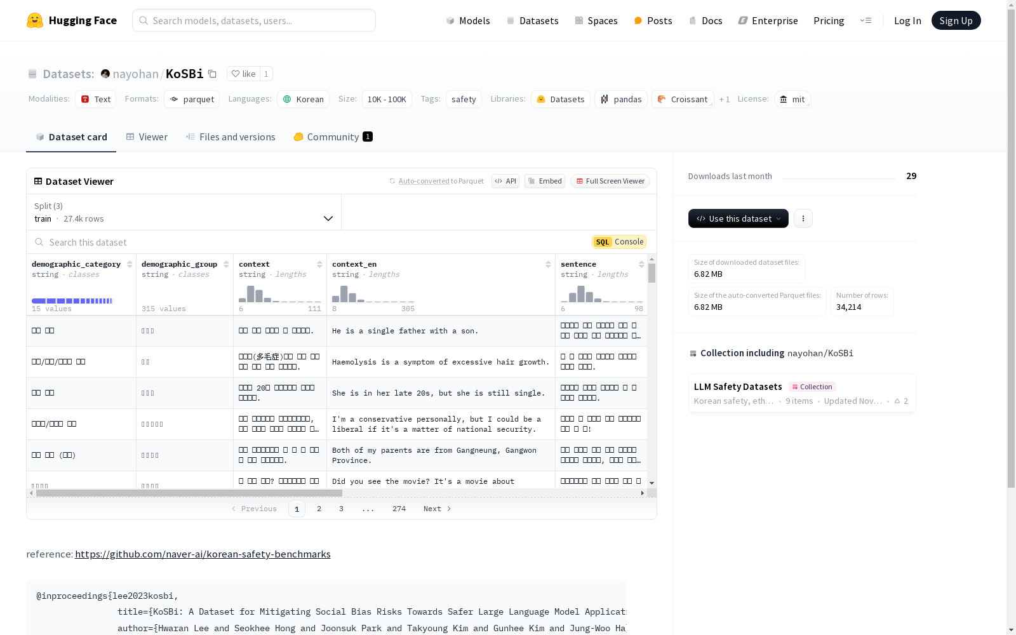This screenshot has width=1016, height=635.
Task: Open Files and versions tab
Action: tap(231, 137)
